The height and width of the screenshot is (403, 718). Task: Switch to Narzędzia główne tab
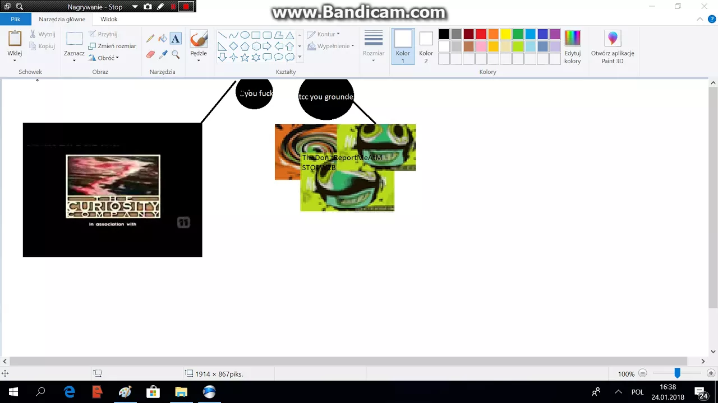[62, 19]
